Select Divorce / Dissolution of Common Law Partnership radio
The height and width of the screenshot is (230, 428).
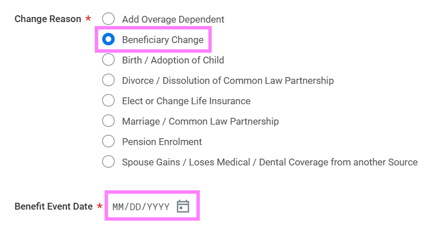[108, 80]
